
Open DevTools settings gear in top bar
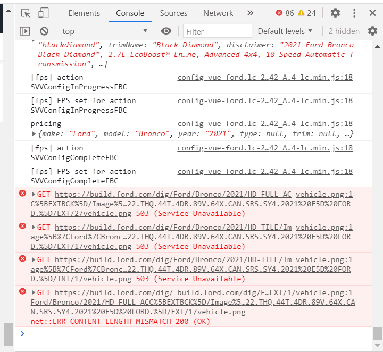pos(335,13)
